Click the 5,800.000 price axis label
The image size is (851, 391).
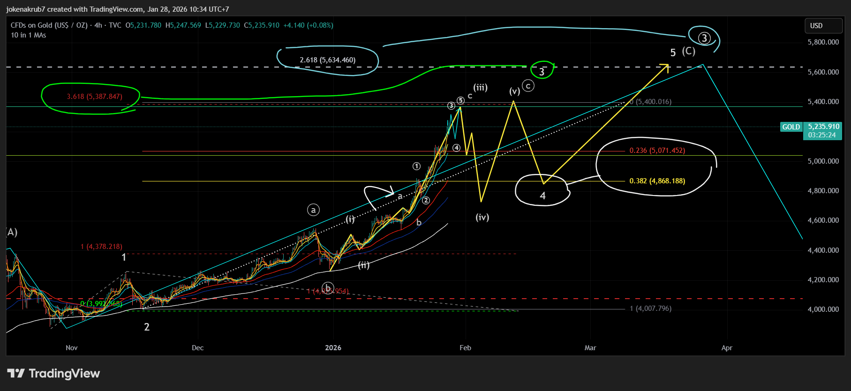point(823,42)
